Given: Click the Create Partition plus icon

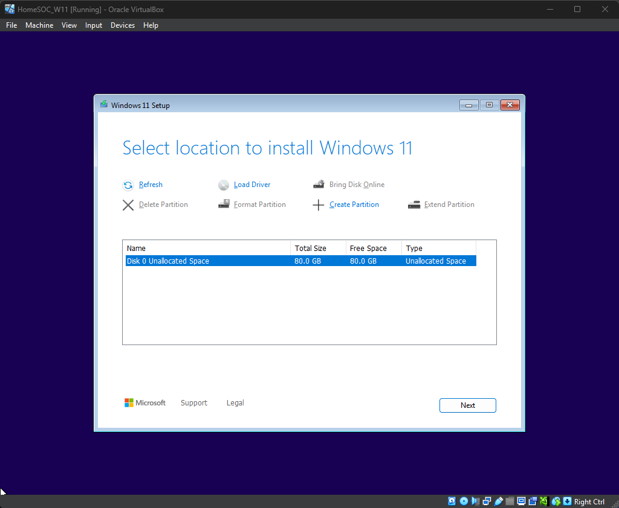Looking at the screenshot, I should pos(319,205).
